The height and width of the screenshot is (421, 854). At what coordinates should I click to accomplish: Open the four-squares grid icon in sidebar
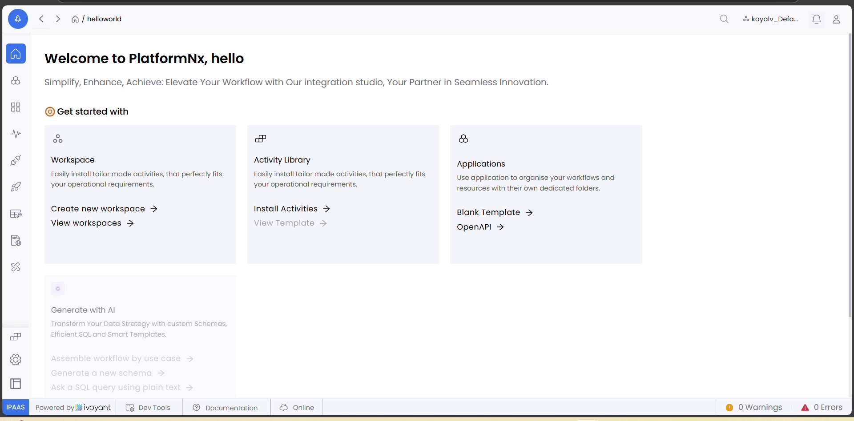[x=16, y=107]
